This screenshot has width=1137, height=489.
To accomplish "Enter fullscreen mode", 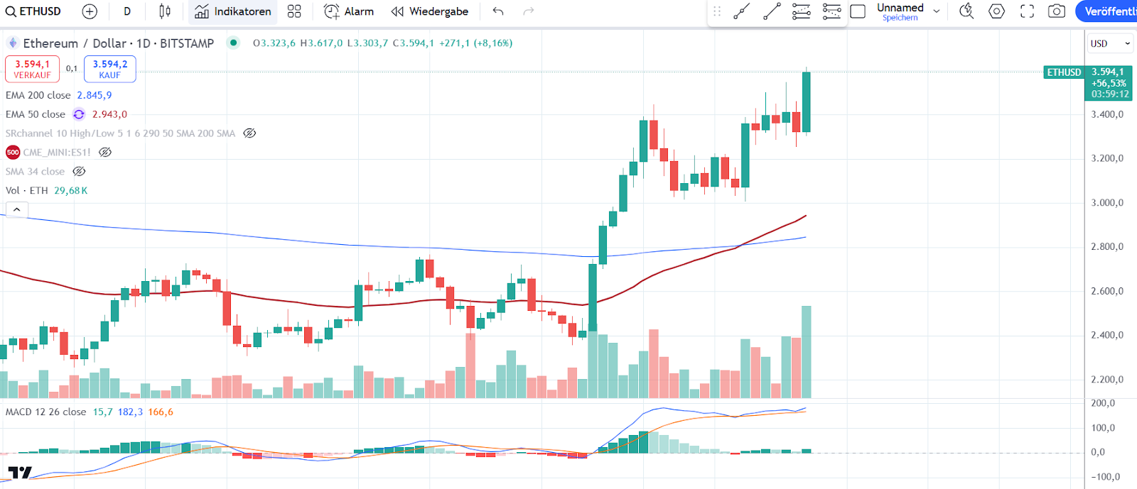I will 1027,11.
